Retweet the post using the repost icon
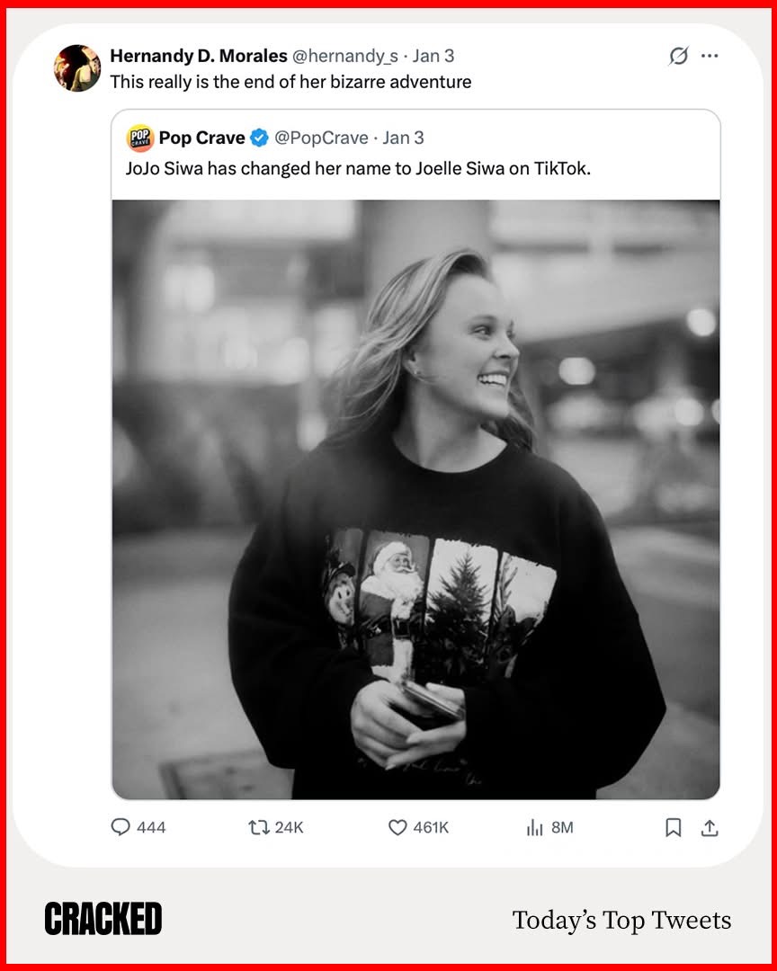Screen dimensions: 777x971 (x=259, y=827)
